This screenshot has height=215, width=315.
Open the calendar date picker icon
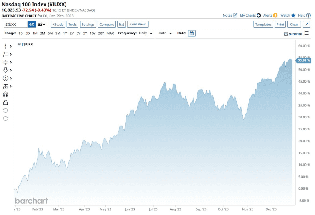(x=192, y=33)
